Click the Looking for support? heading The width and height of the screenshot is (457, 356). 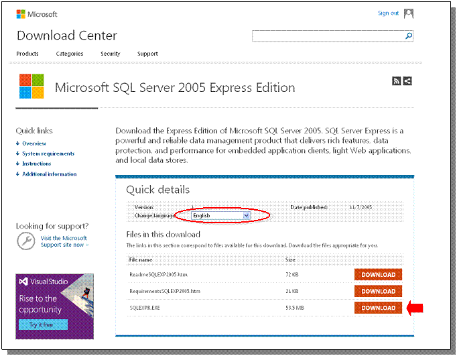pos(52,226)
